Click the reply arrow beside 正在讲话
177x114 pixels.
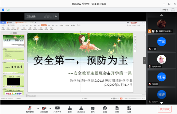(56, 17)
